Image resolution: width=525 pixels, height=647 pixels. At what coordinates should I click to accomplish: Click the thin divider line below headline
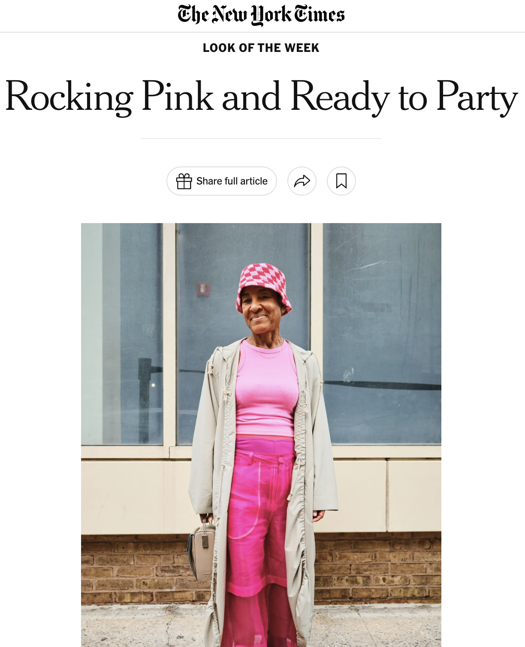point(261,139)
